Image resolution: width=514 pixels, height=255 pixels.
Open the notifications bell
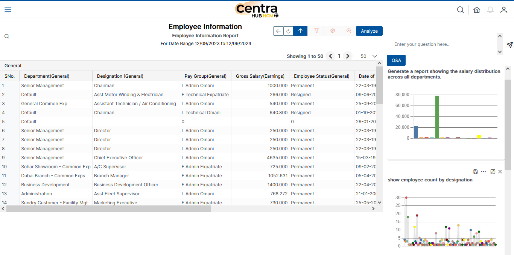(490, 10)
